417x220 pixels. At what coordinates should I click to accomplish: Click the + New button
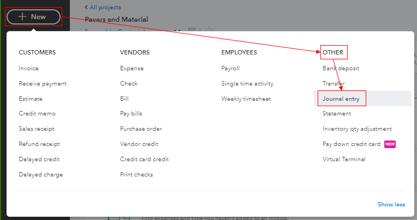tap(33, 17)
